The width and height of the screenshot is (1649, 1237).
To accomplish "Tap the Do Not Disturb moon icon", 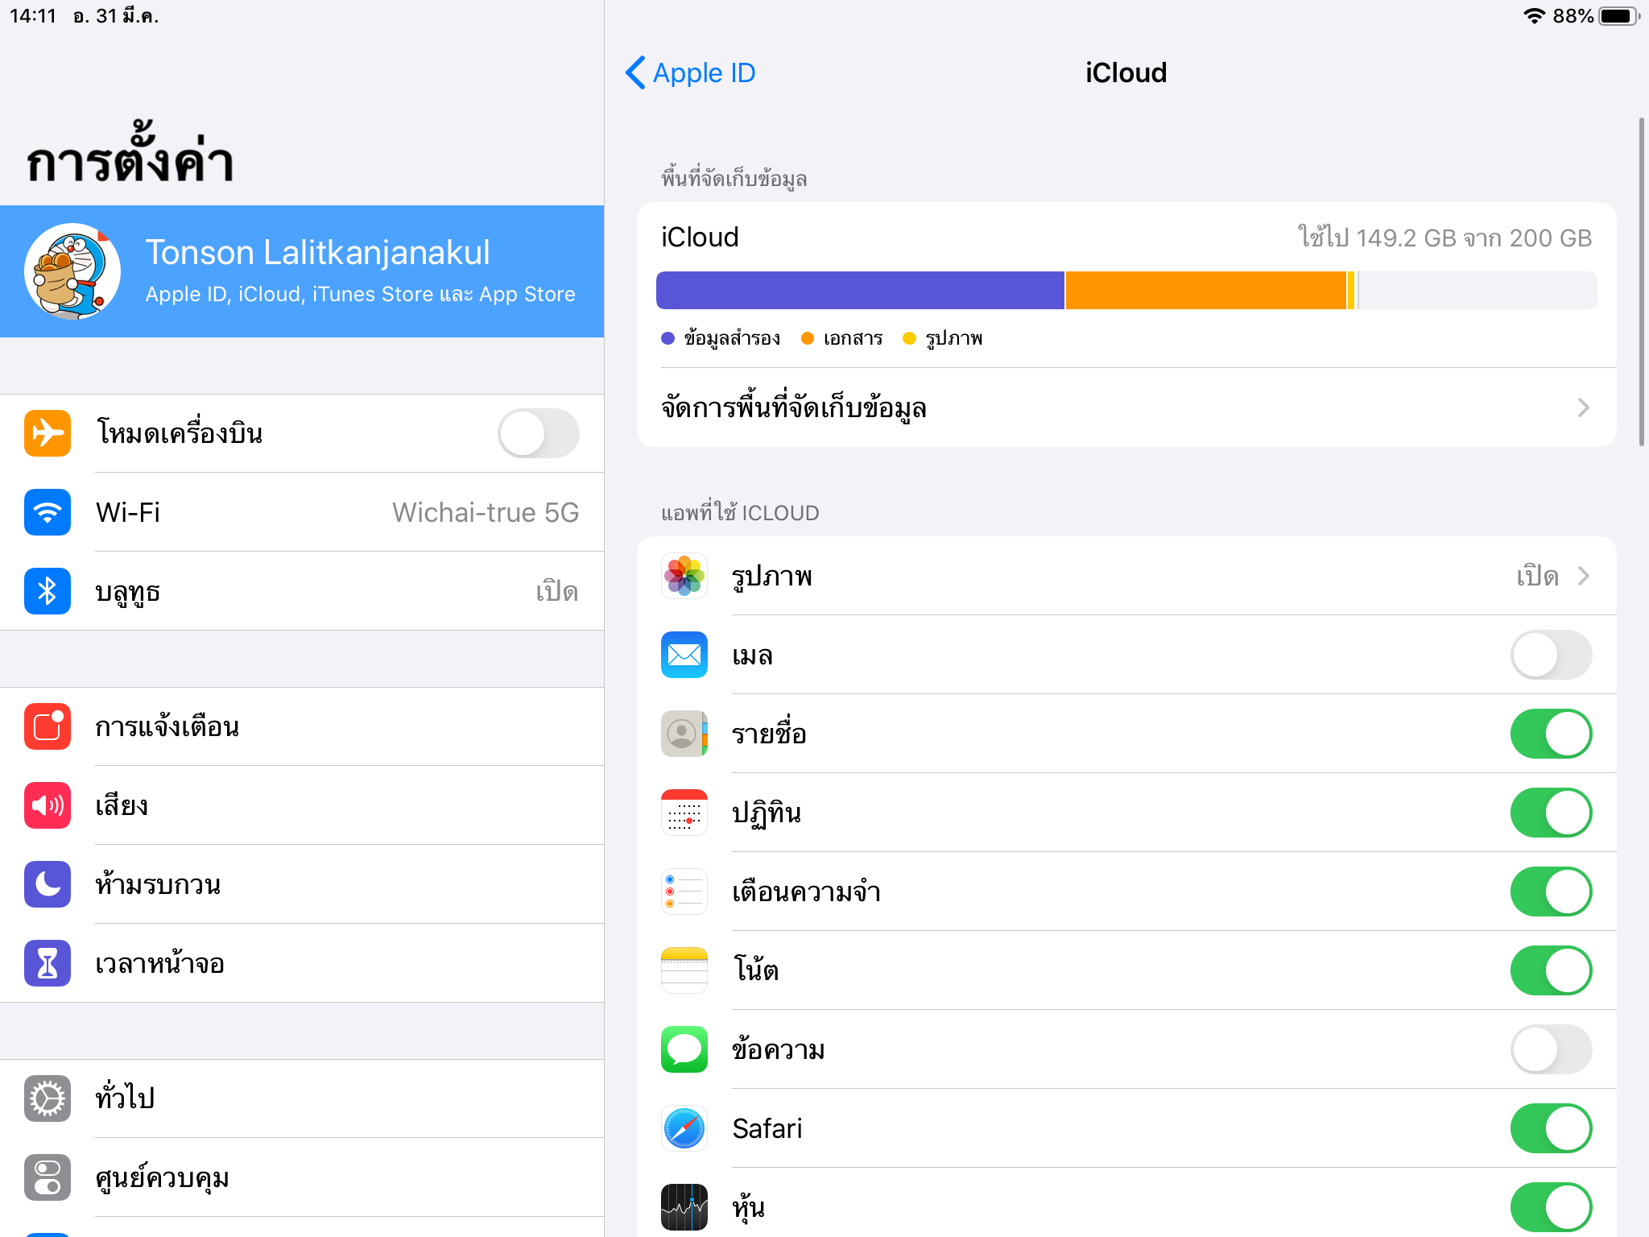I will [48, 884].
